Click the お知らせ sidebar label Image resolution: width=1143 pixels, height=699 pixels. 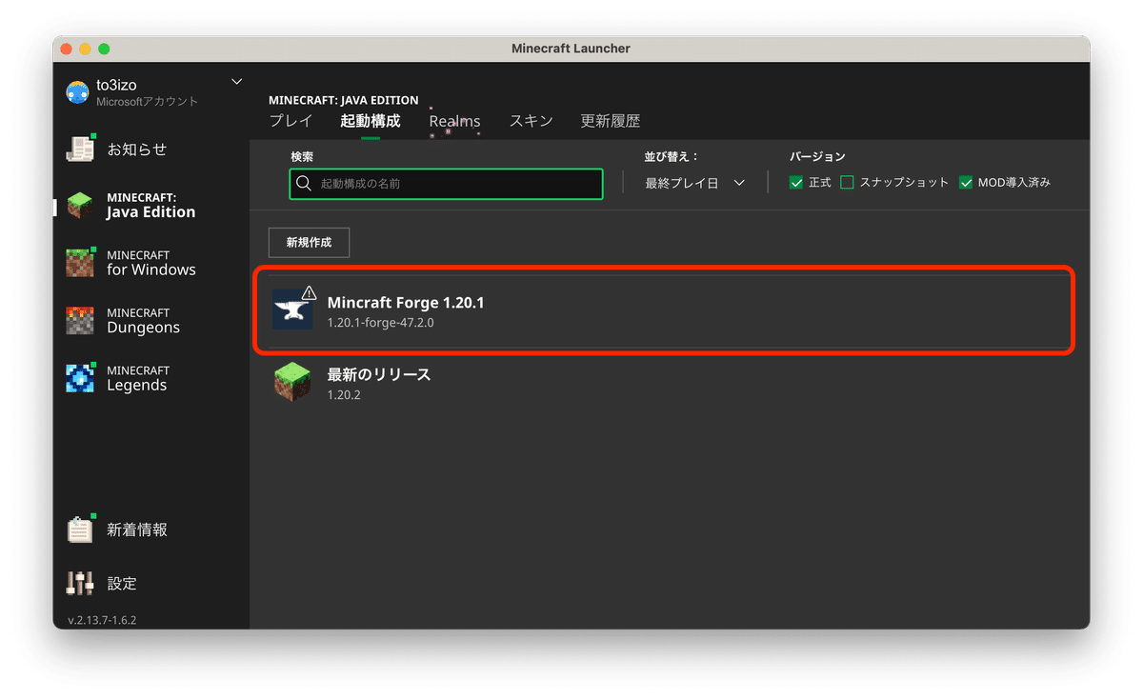(137, 150)
